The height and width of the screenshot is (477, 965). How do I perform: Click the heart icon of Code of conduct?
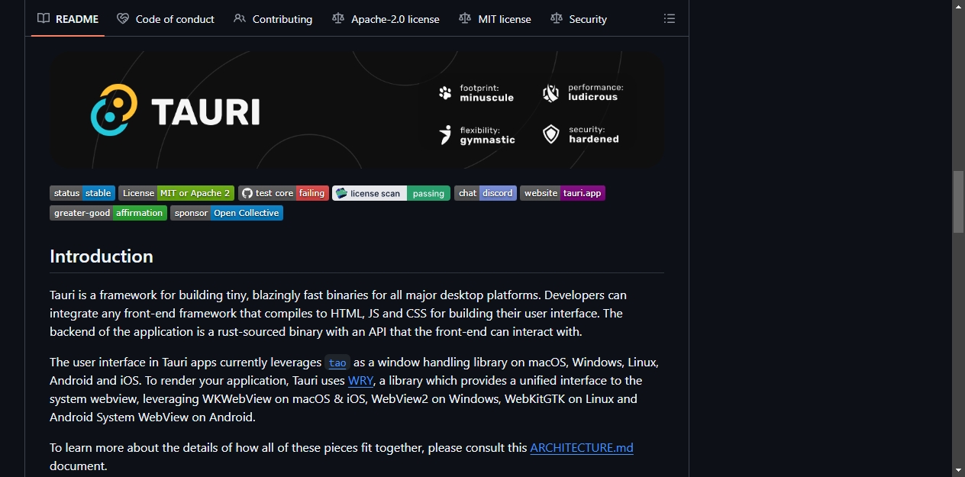[x=123, y=18]
